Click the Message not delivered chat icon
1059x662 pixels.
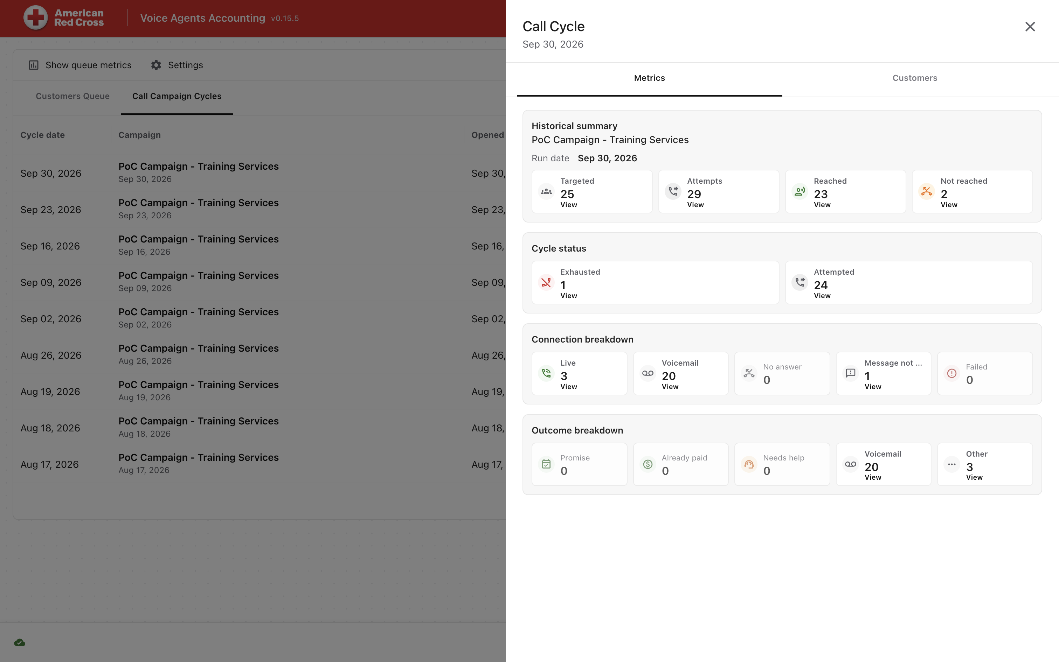tap(850, 373)
